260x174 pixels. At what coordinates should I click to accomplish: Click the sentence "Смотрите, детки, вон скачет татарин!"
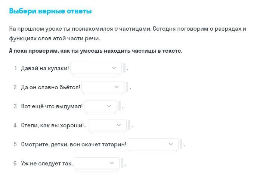tap(74, 145)
